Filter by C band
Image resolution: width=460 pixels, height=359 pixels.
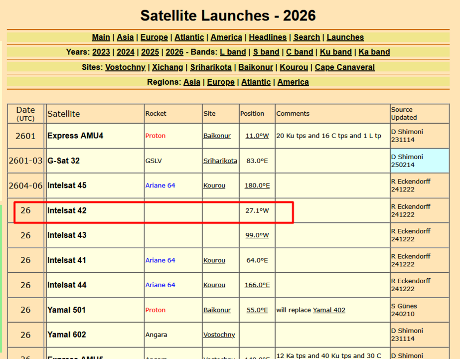pyautogui.click(x=300, y=52)
